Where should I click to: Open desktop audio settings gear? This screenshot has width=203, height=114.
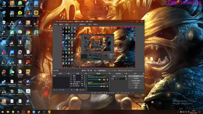107,86
